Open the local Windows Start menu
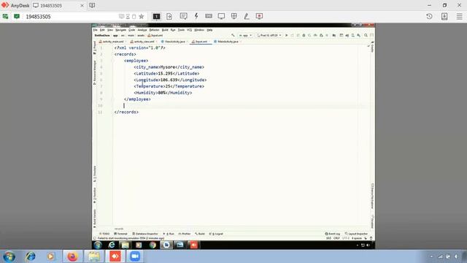 (9, 256)
